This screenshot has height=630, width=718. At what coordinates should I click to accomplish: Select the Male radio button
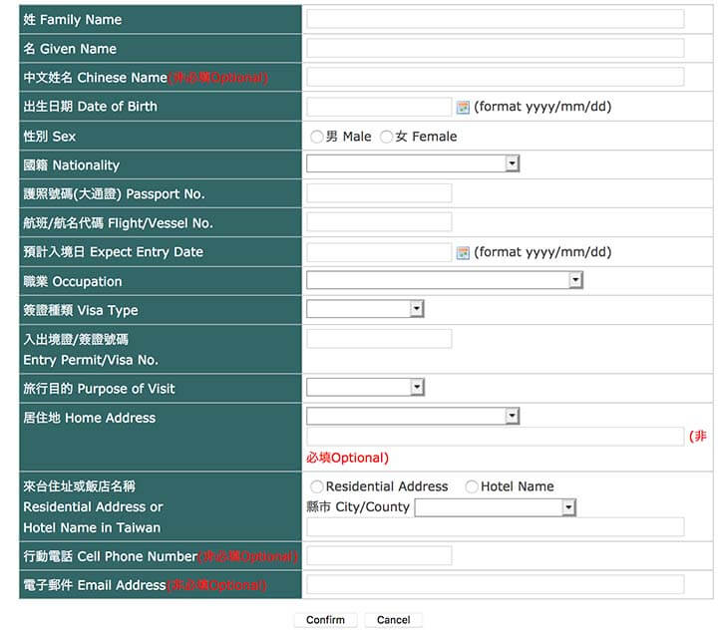(x=316, y=137)
